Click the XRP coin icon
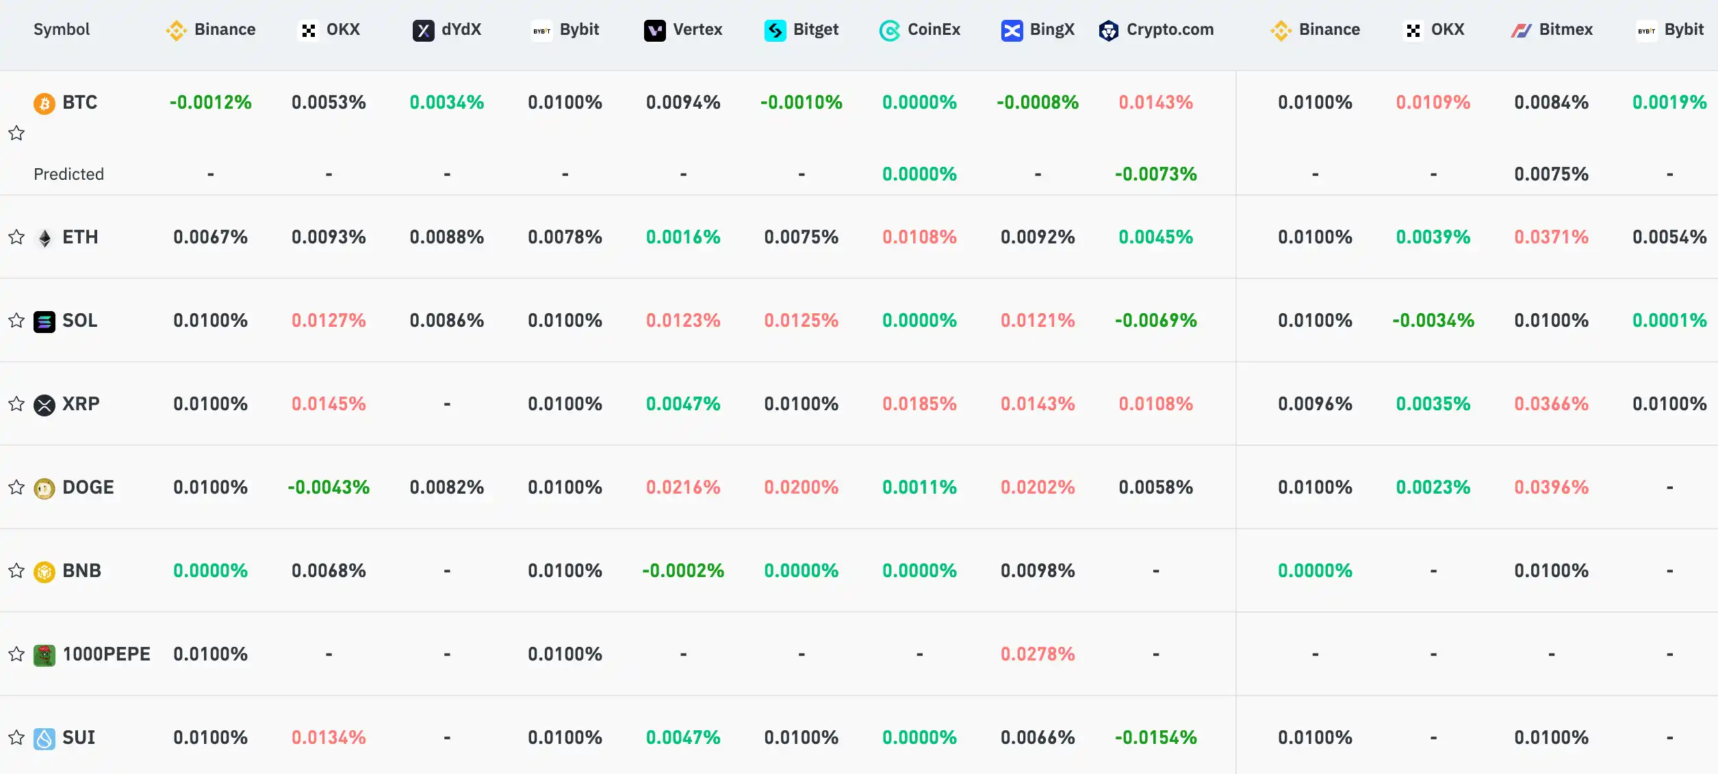This screenshot has width=1718, height=774. coord(44,405)
